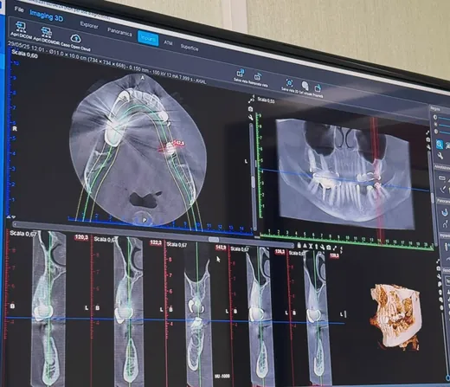450x387 pixels.
Task: Click the Imaging 3D title text
Action: click(x=46, y=16)
